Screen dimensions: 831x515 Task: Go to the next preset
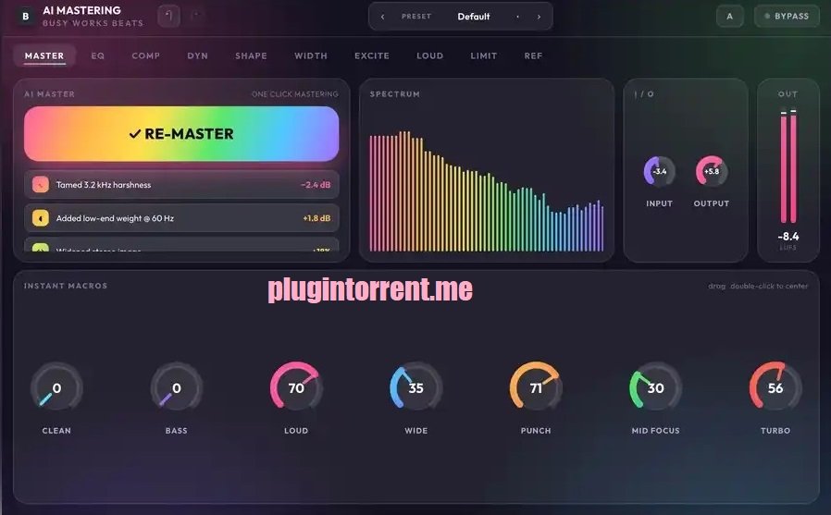pos(539,17)
